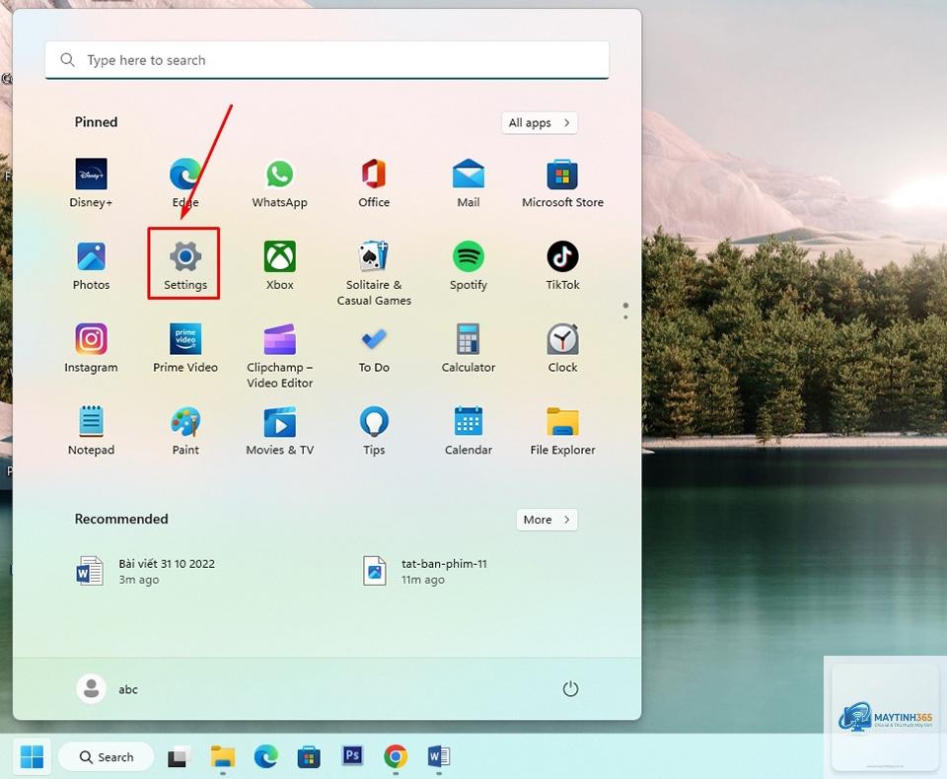Screen dimensions: 947x779
Task: Open the TikTok app
Action: point(562,265)
